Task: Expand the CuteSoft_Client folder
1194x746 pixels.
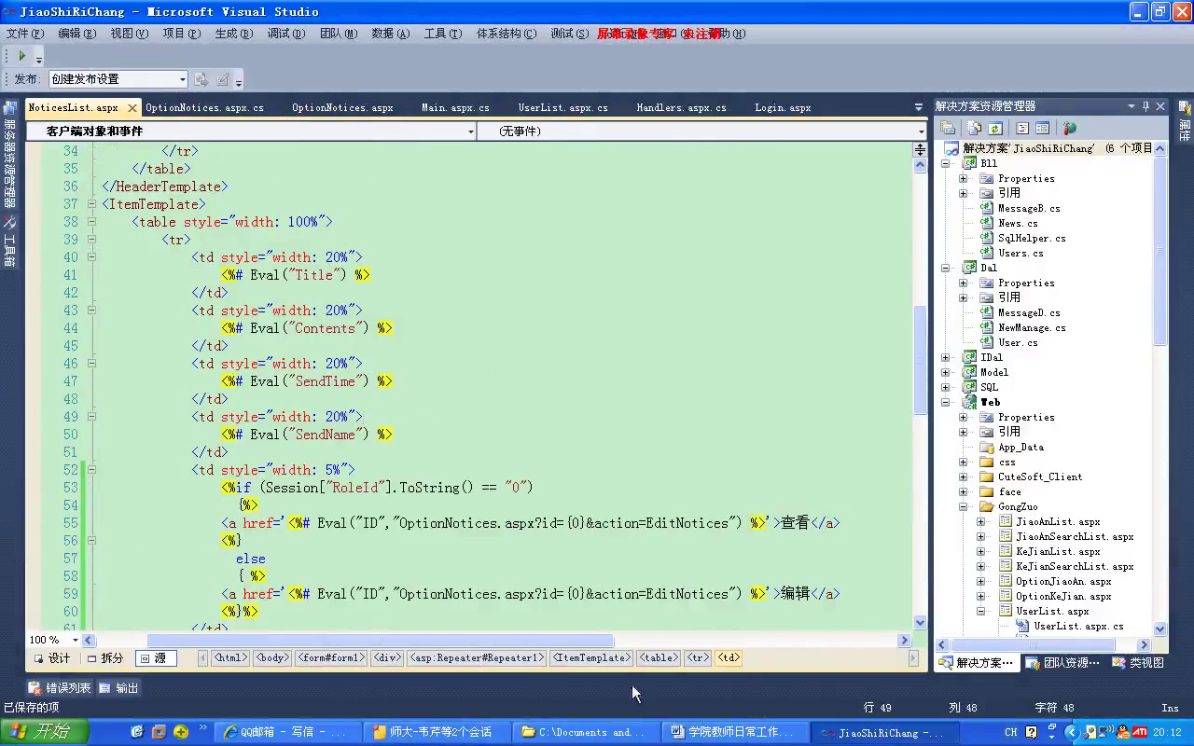Action: [x=963, y=477]
